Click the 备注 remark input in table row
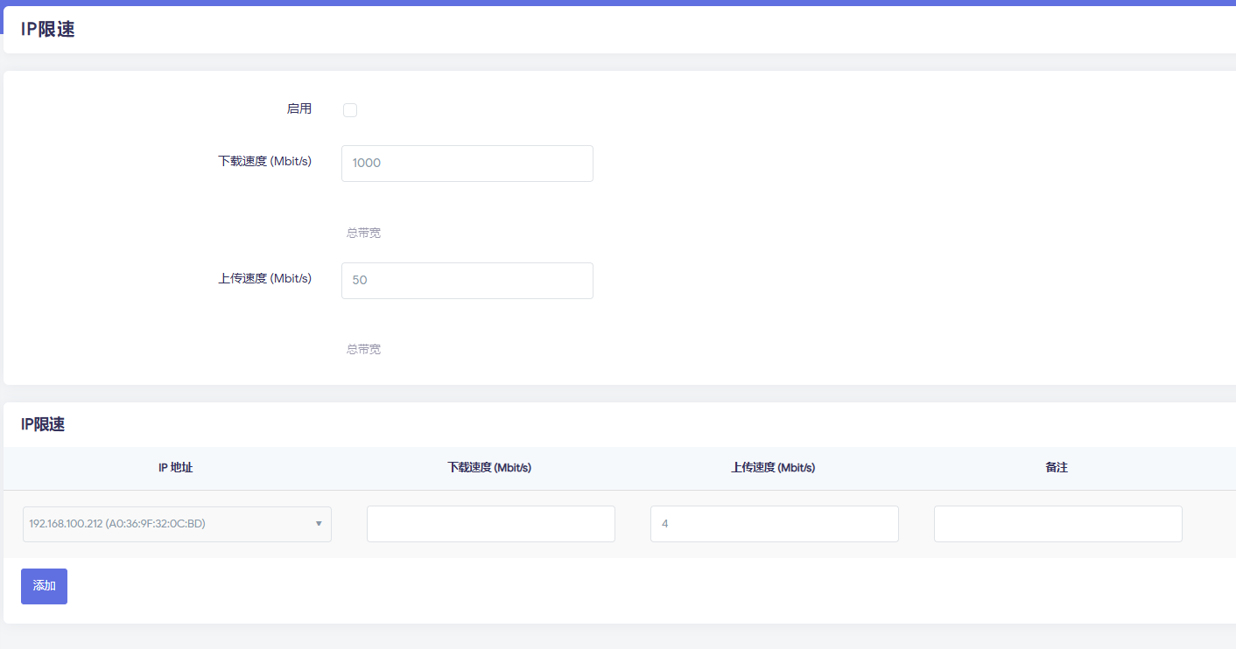This screenshot has width=1236, height=649. pos(1057,524)
